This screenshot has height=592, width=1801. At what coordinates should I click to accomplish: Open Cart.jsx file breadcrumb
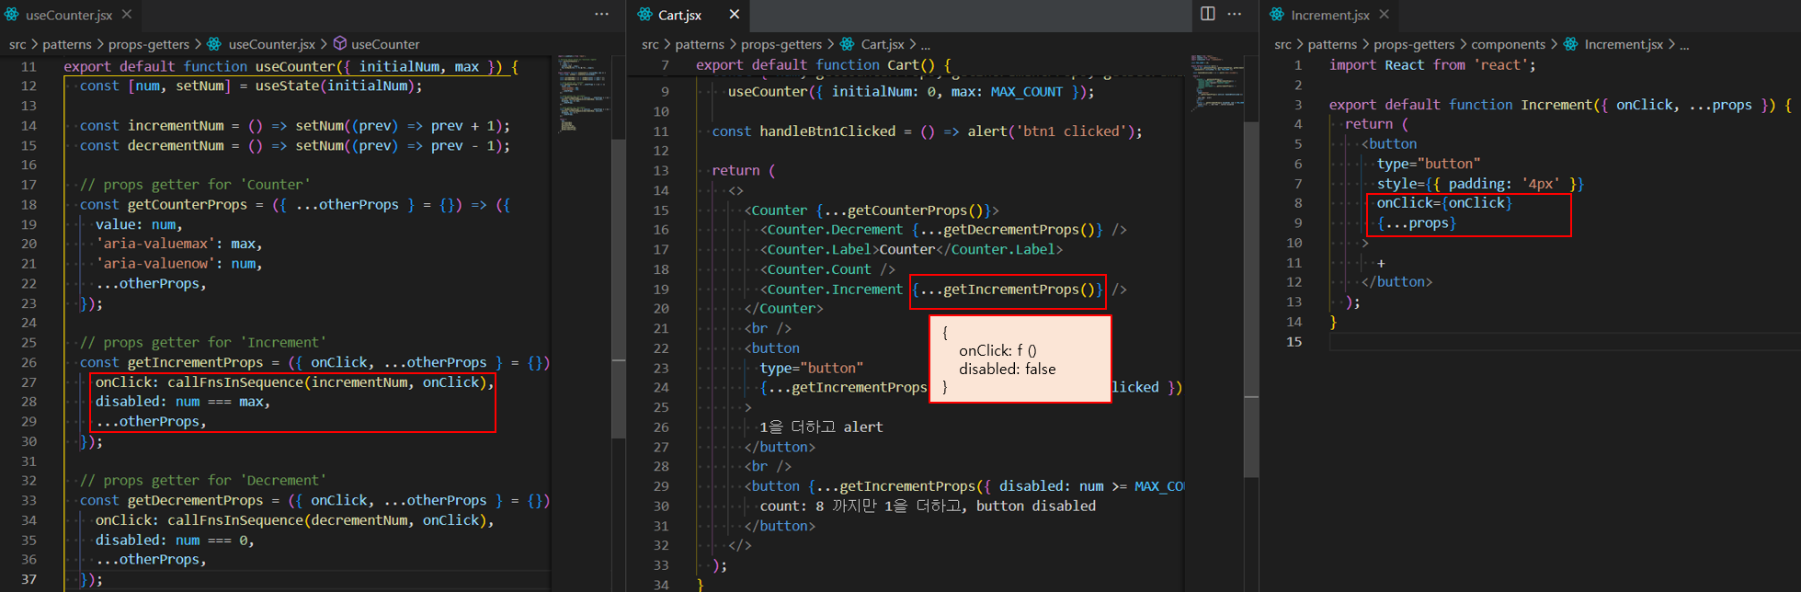(x=883, y=44)
